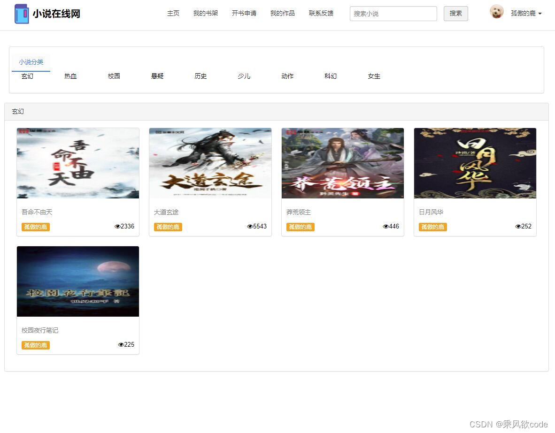Go to the 主页 home menu item

(x=173, y=14)
